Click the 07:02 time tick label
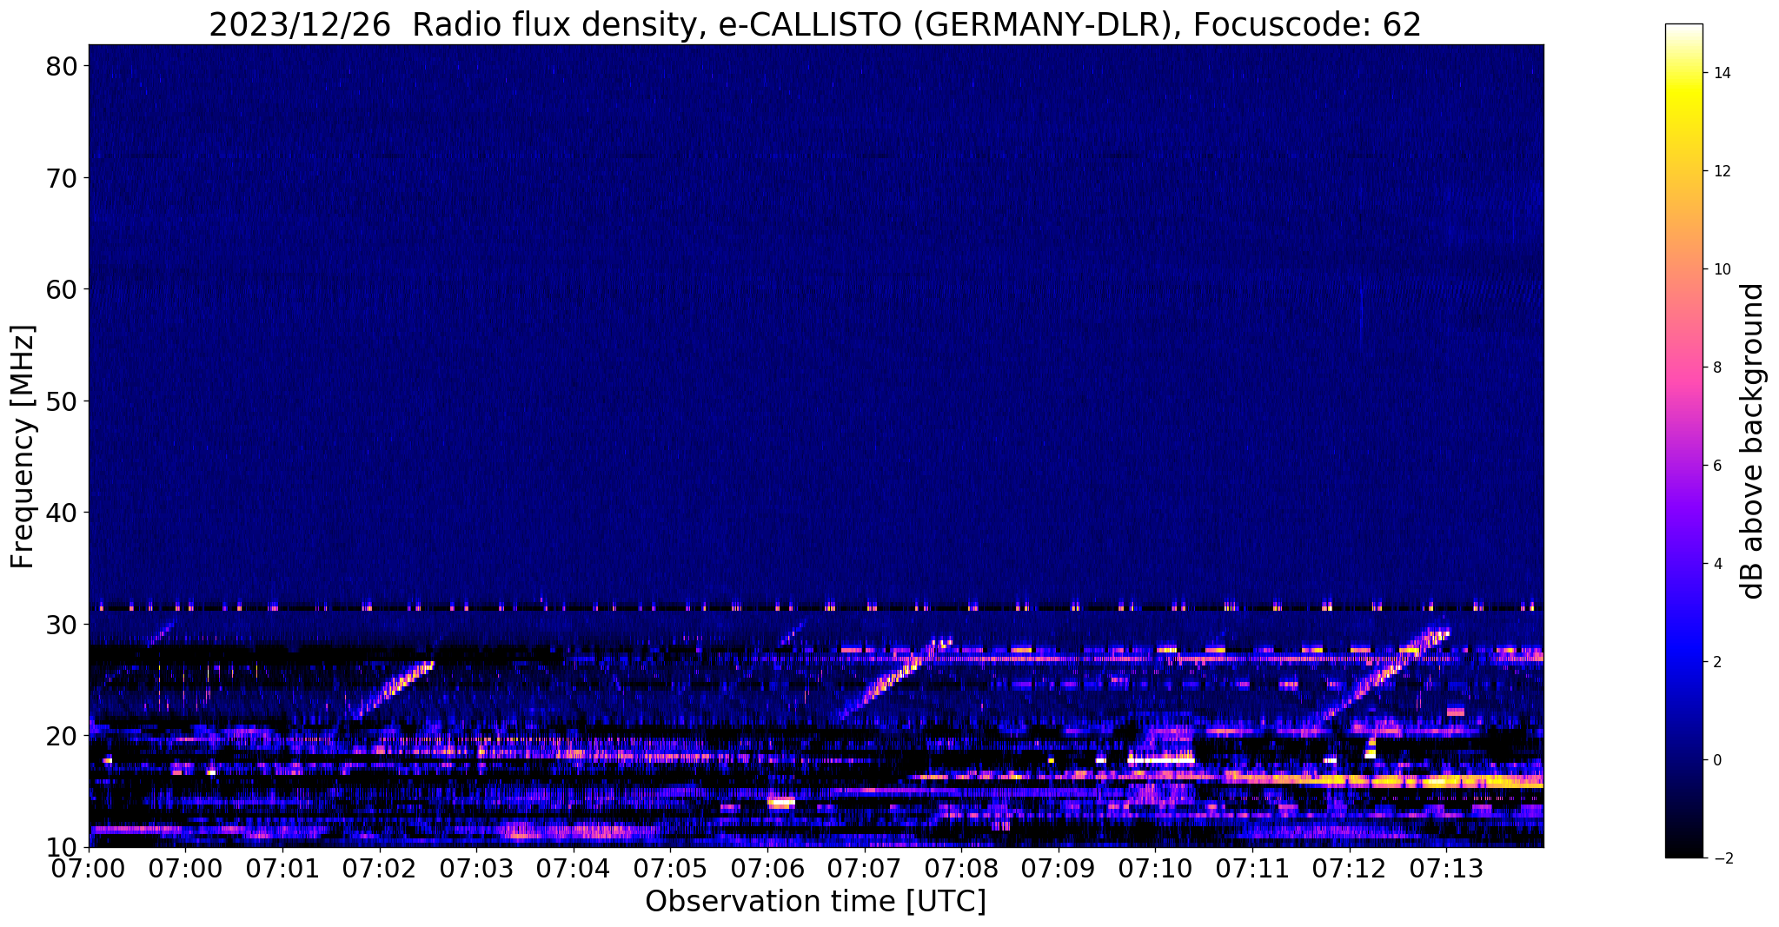This screenshot has width=1779, height=927. coord(380,867)
